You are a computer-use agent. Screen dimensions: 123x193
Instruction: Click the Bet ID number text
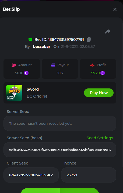[66, 40]
